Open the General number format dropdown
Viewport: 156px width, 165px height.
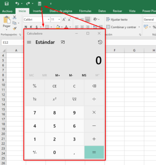click(150, 19)
